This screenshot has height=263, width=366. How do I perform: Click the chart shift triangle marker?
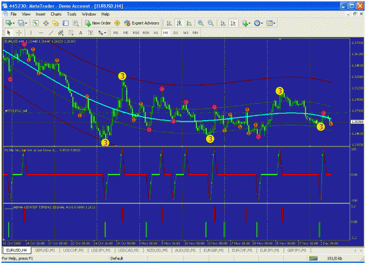click(x=280, y=39)
